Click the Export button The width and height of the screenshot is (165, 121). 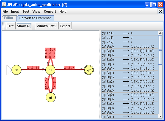click(65, 26)
